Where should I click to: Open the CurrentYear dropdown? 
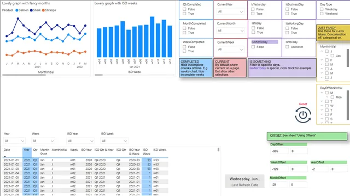click(x=230, y=11)
